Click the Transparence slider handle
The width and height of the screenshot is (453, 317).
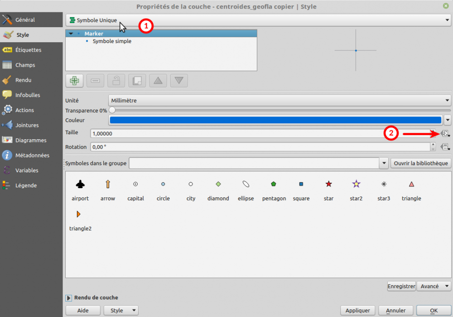pos(112,110)
